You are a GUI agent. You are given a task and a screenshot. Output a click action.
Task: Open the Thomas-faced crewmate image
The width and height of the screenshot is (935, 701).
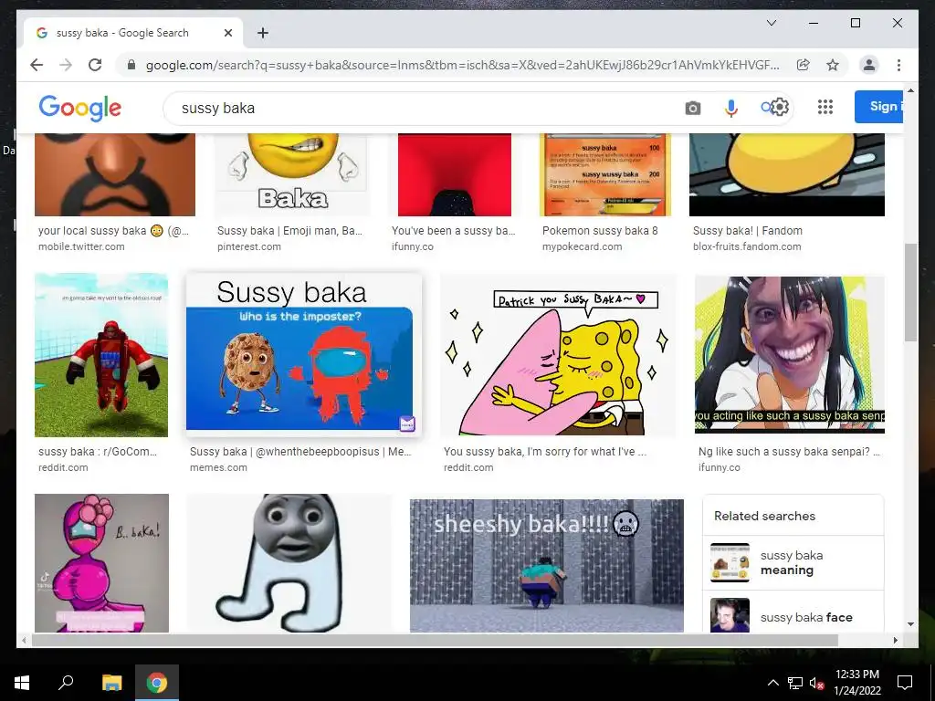[289, 562]
